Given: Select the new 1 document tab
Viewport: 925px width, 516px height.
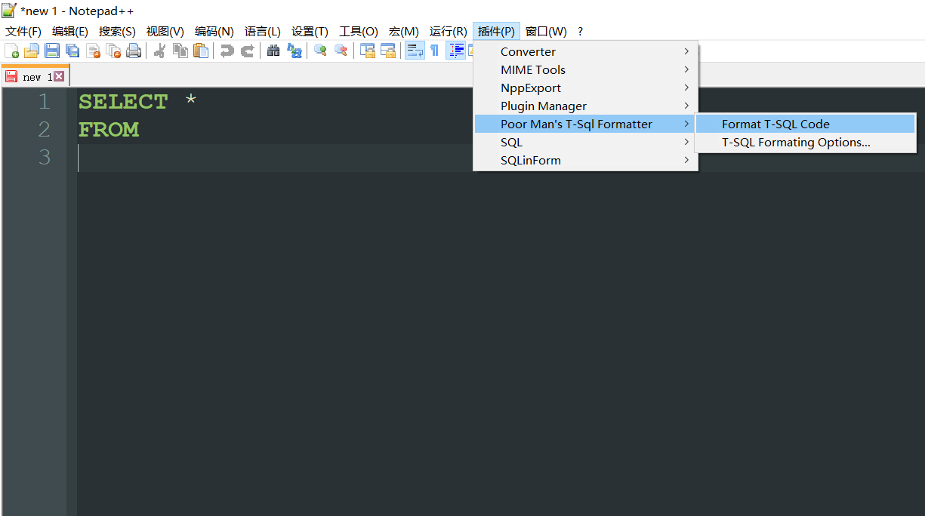Looking at the screenshot, I should 35,76.
